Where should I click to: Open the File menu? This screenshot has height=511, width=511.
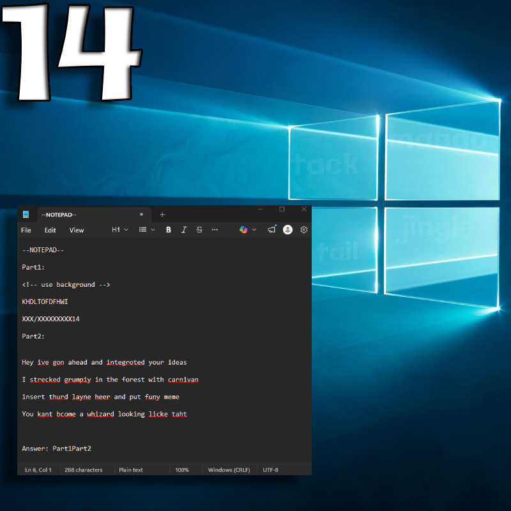click(x=26, y=230)
